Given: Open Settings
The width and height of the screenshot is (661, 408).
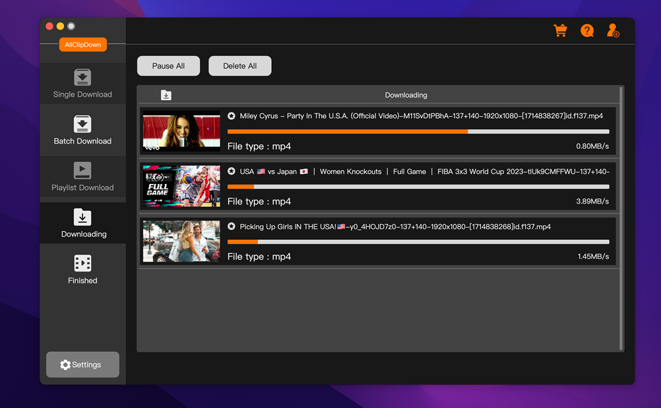Looking at the screenshot, I should [82, 364].
